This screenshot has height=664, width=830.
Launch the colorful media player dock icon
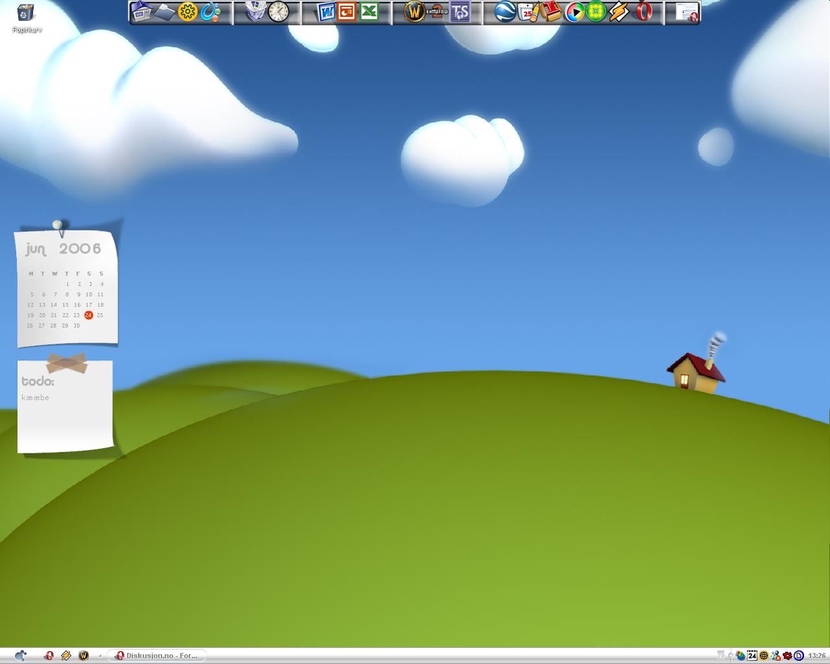(x=575, y=12)
